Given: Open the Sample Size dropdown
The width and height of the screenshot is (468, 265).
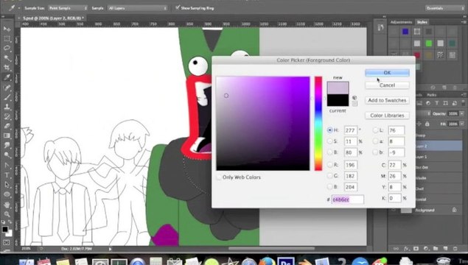Looking at the screenshot, I should tap(68, 8).
